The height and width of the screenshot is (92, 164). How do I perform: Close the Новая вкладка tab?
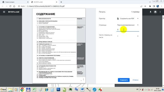click(x=28, y=2)
